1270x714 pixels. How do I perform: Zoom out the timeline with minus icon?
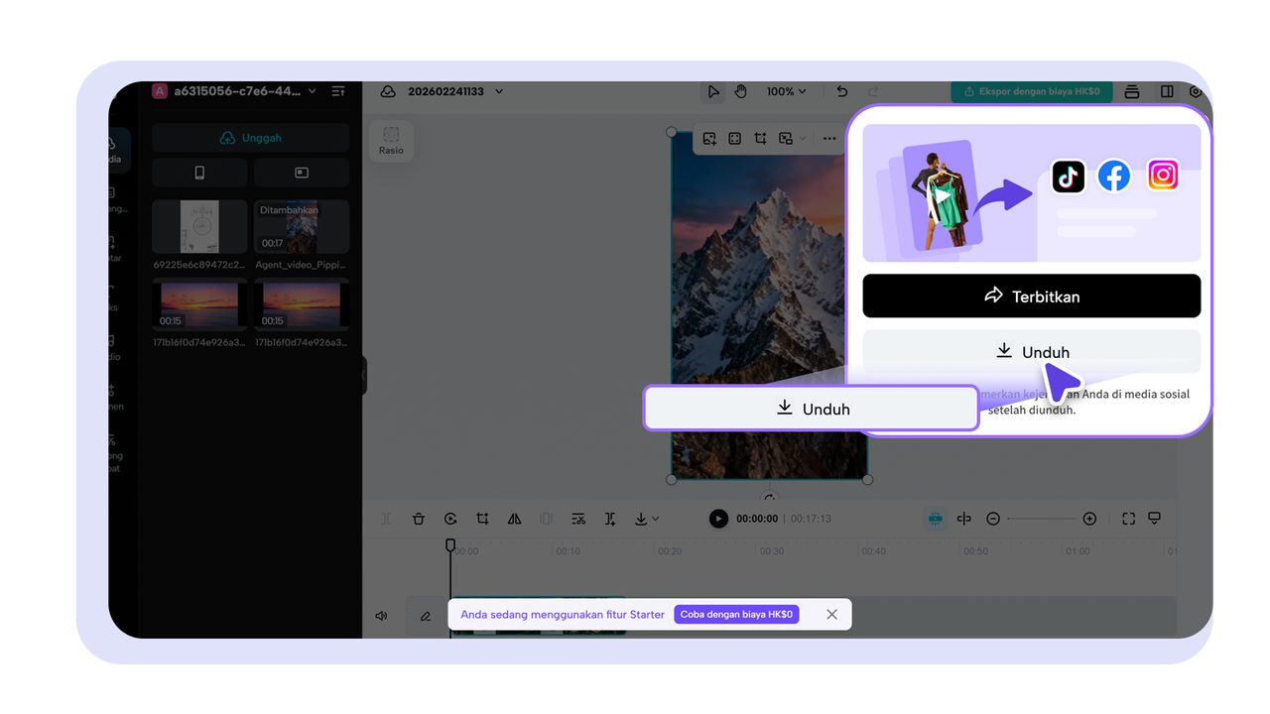click(x=993, y=519)
